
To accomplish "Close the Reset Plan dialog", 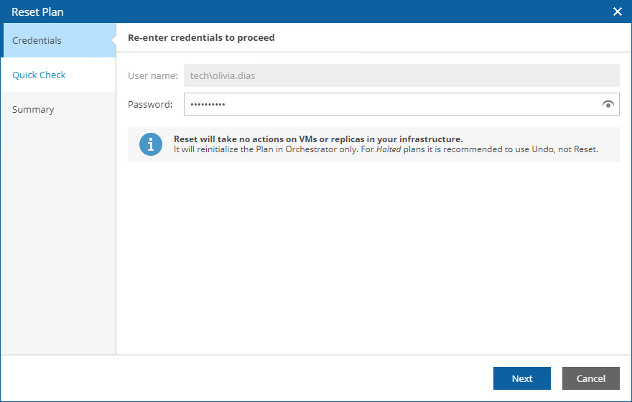I will (x=617, y=11).
